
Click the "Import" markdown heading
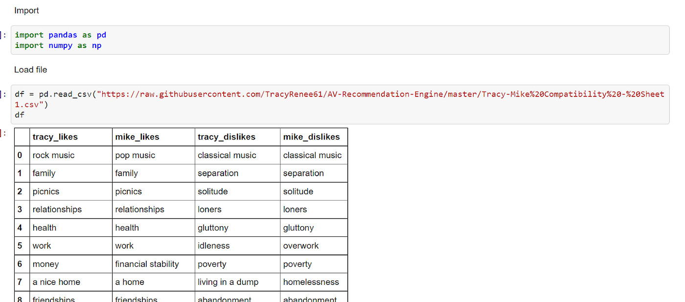click(26, 10)
